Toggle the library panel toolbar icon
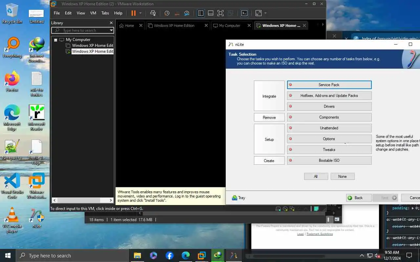Viewport: 420px width, 262px height. pyautogui.click(x=201, y=13)
